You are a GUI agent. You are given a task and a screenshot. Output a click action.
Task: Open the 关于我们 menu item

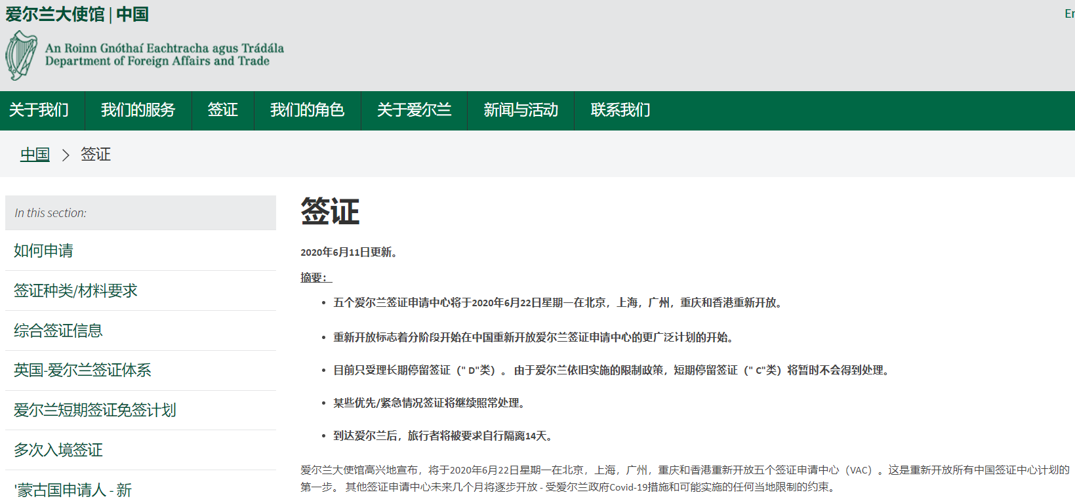(39, 110)
